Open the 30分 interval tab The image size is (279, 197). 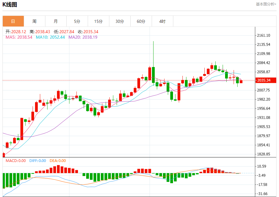tap(120, 21)
